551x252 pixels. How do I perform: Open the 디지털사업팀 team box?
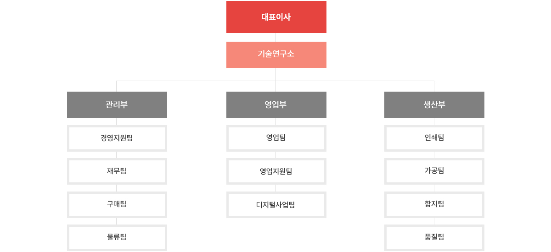[276, 205]
